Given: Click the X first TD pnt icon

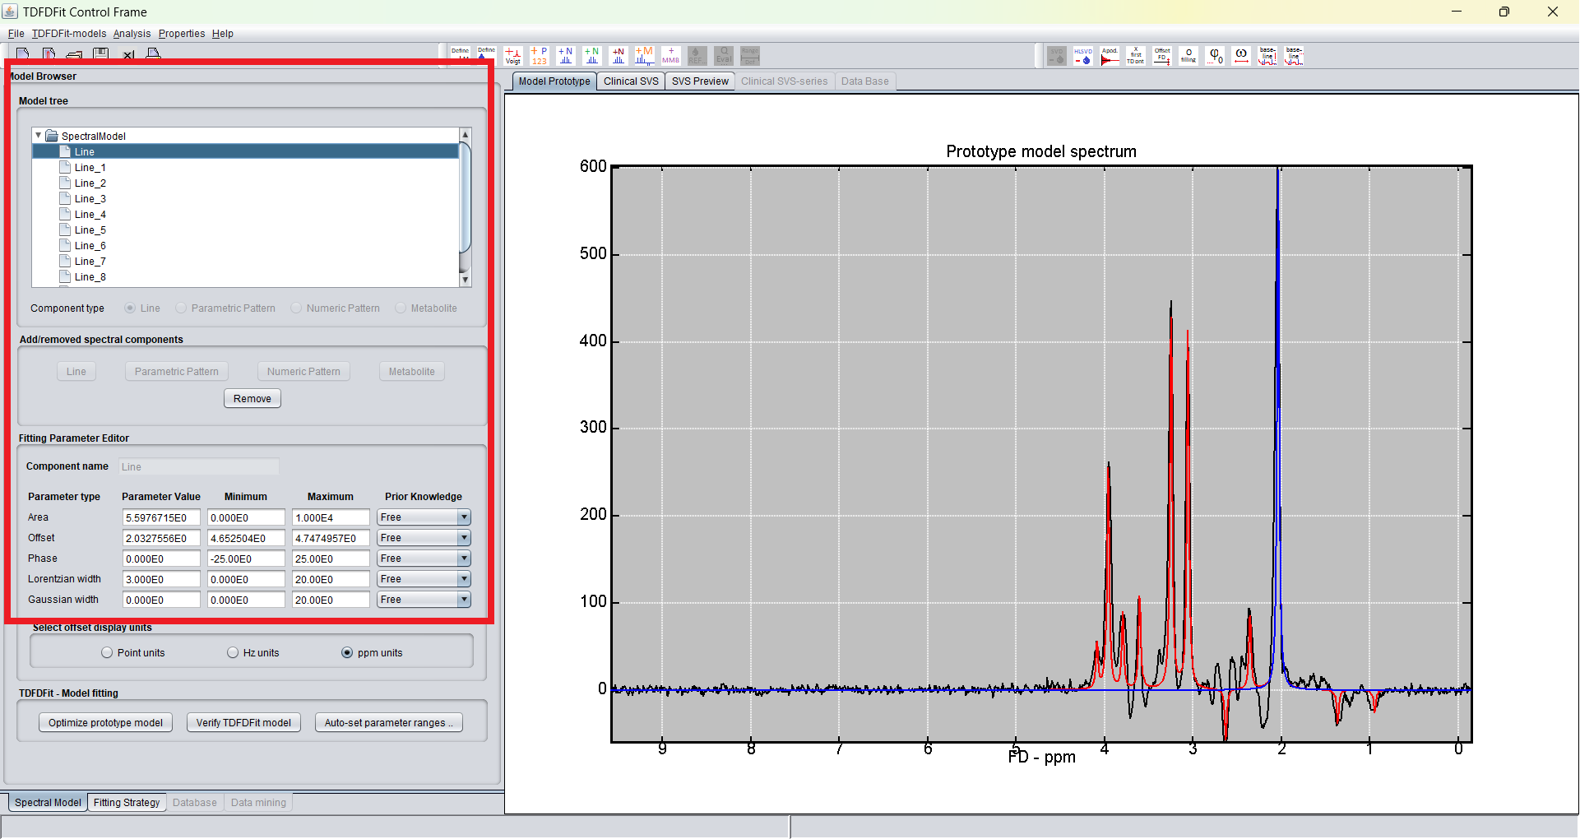Looking at the screenshot, I should coord(1136,55).
